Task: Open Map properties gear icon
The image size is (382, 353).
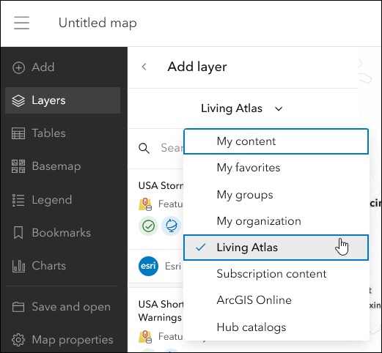Action: [x=18, y=340]
